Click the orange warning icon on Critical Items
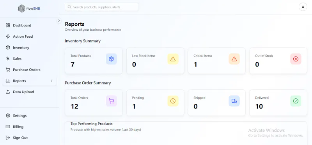312x145 pixels. pos(234,59)
